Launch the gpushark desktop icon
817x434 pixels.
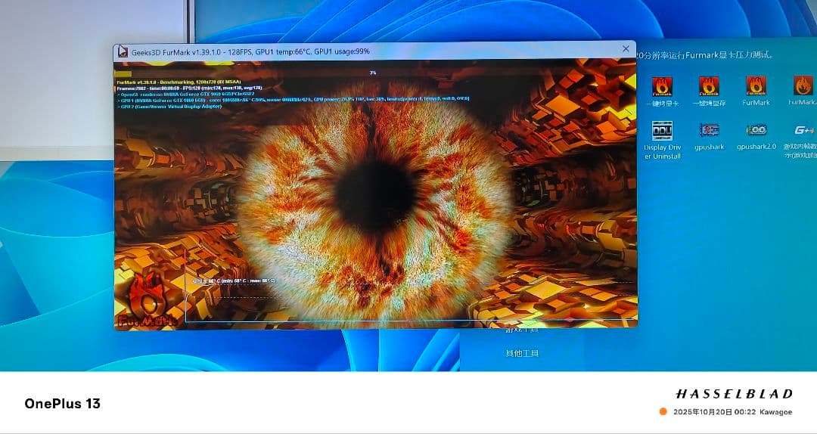coord(709,133)
